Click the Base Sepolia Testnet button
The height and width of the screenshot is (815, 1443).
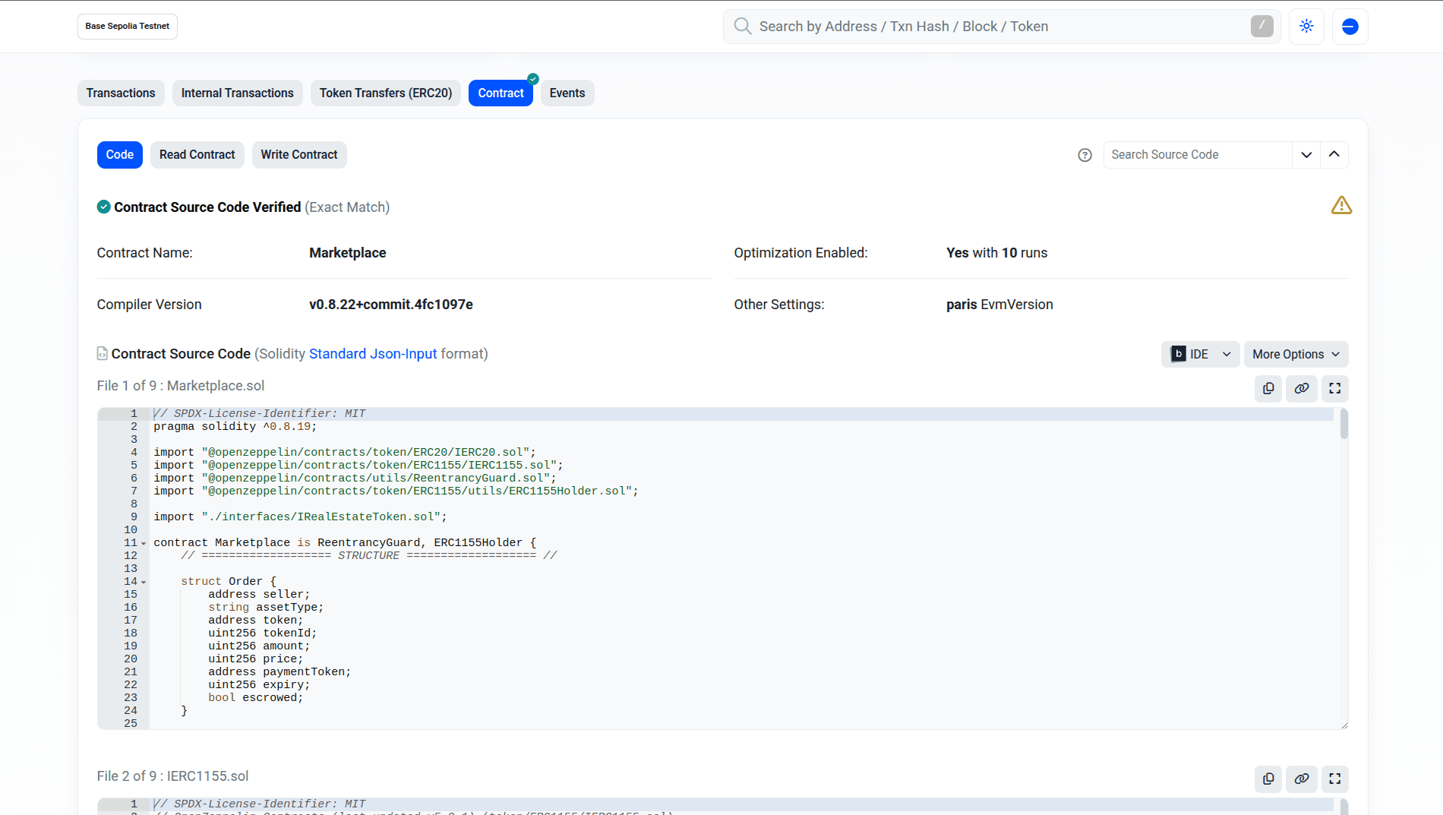[127, 26]
